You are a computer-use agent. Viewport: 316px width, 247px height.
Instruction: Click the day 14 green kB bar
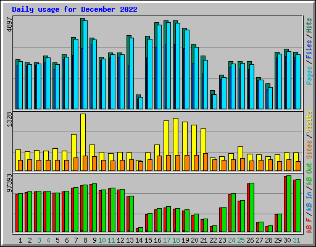pos(141,230)
